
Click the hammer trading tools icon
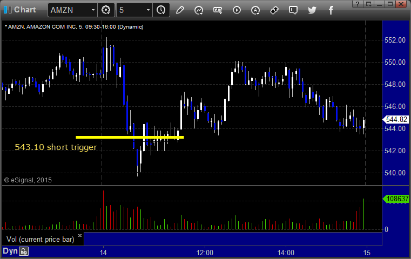[274, 10]
